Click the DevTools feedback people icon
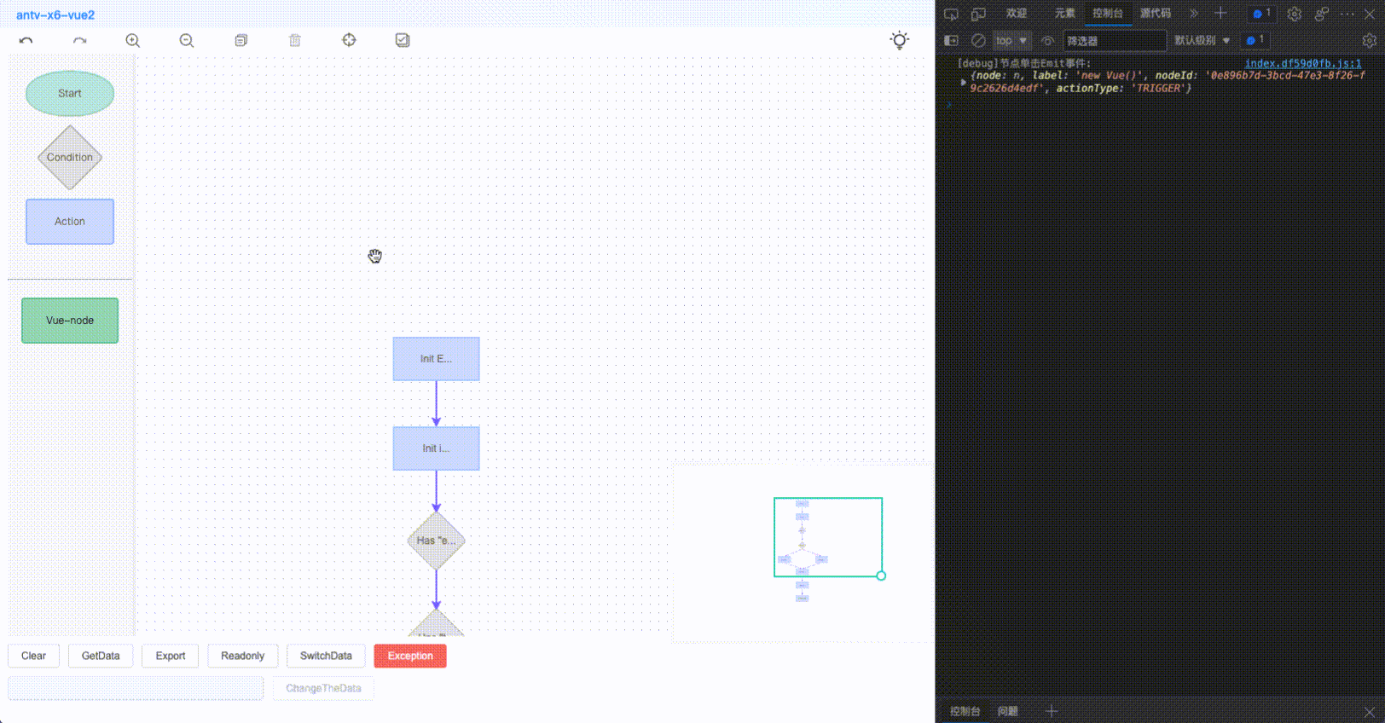Image resolution: width=1385 pixels, height=723 pixels. [x=1322, y=14]
